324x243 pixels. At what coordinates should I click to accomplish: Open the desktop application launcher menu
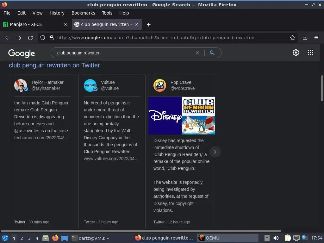click(5, 238)
